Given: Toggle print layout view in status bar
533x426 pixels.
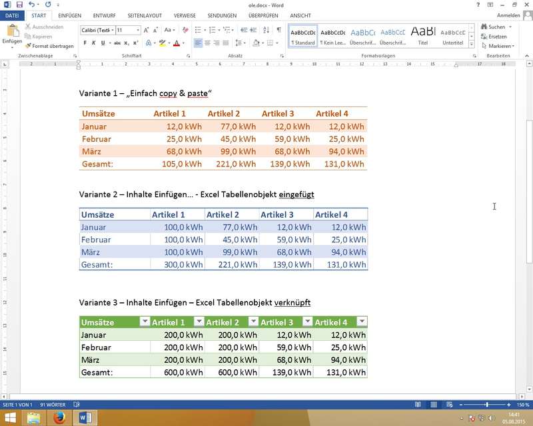Looking at the screenshot, I should tap(434, 405).
